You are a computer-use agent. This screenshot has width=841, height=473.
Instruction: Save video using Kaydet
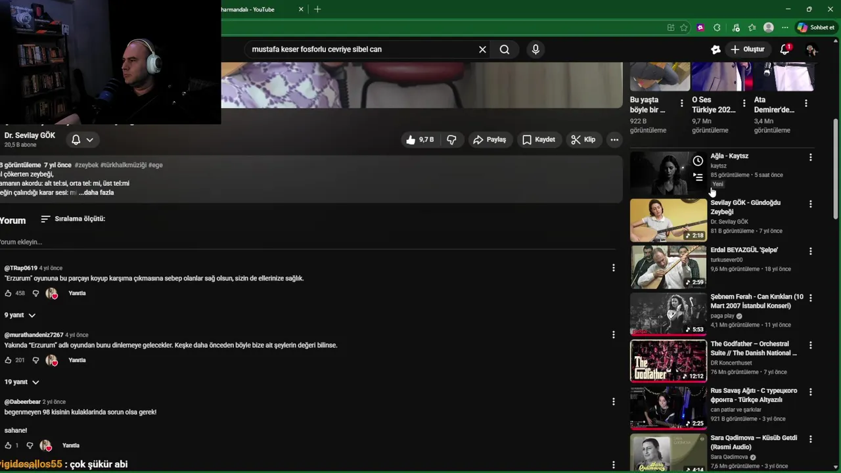pyautogui.click(x=539, y=139)
